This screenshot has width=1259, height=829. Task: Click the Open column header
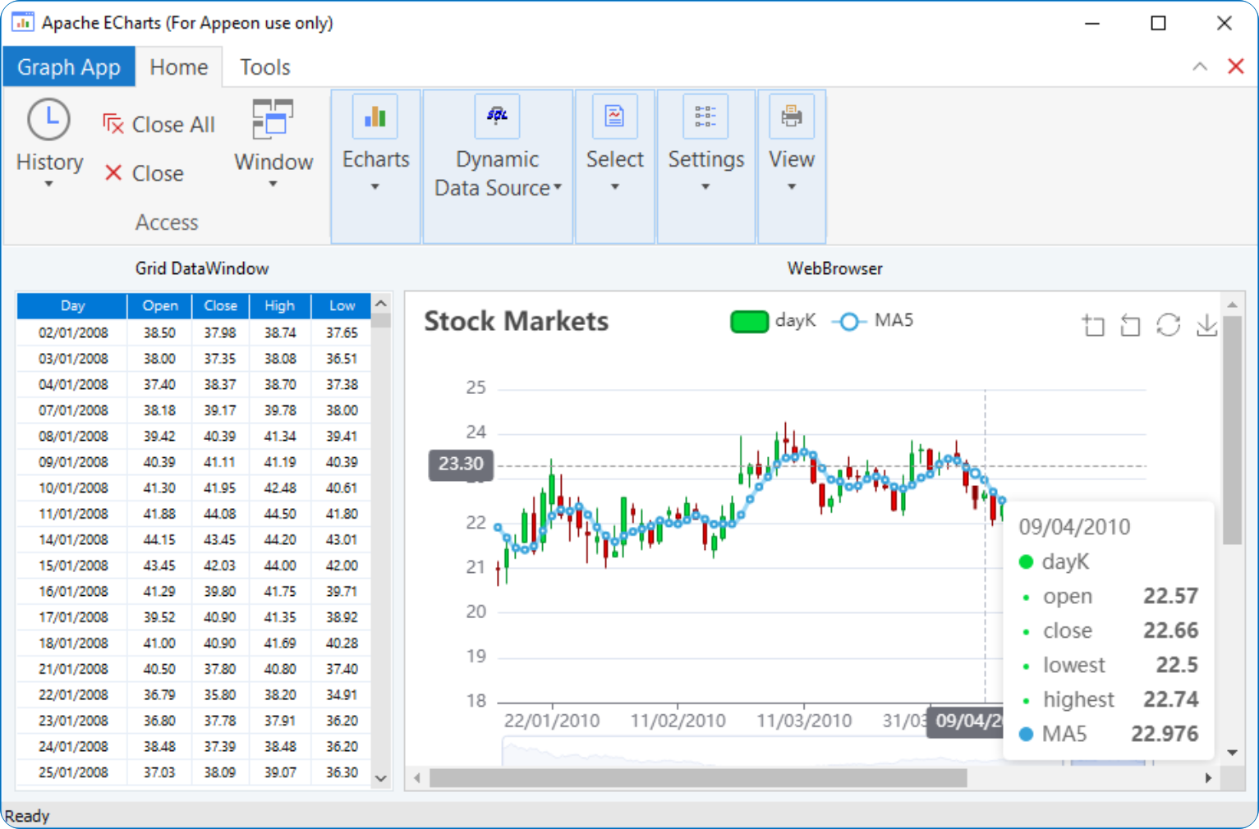point(160,305)
